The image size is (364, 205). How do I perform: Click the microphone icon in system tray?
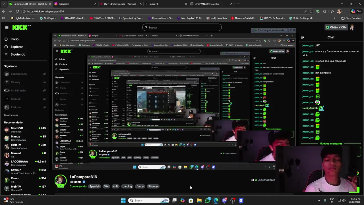coord(325,200)
